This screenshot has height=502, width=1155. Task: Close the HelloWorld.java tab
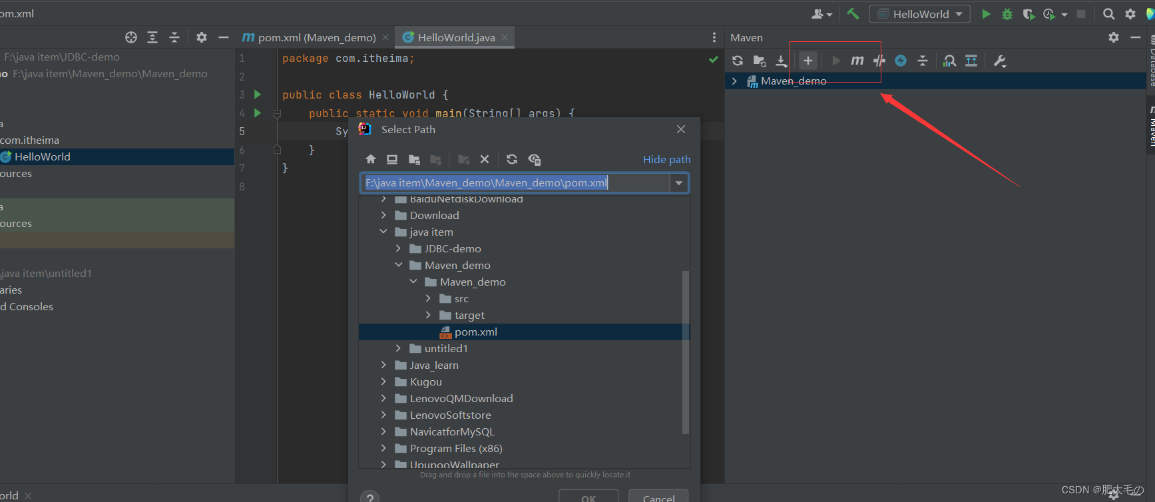point(505,37)
